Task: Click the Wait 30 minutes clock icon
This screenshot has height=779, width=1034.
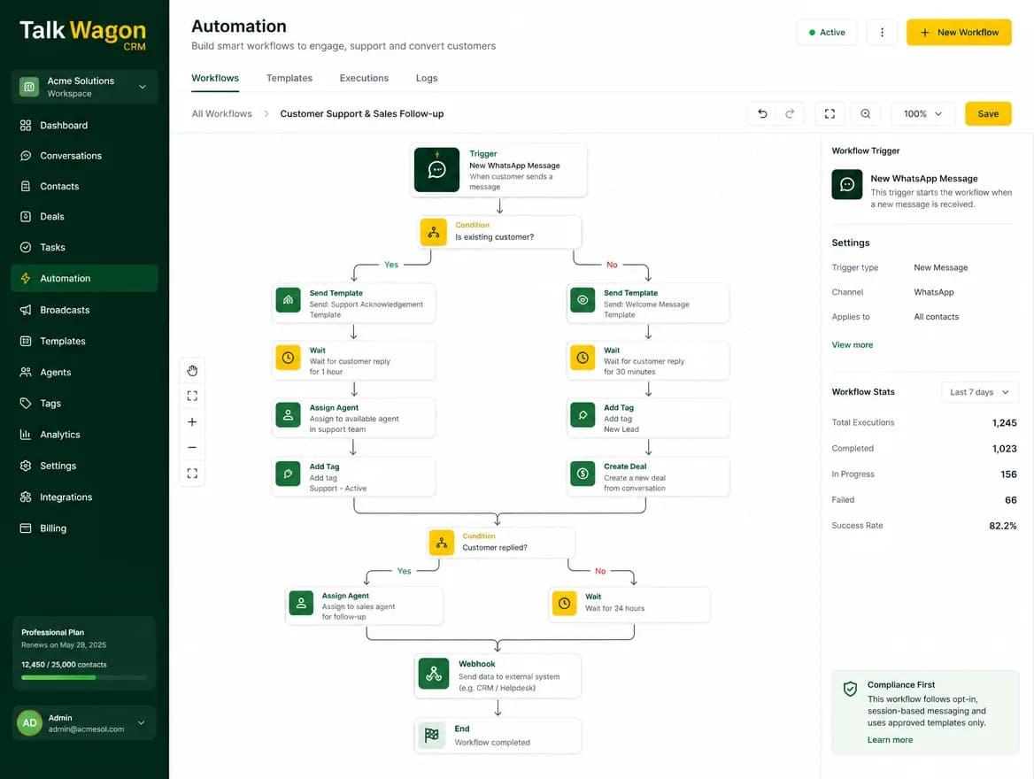Action: (x=583, y=358)
